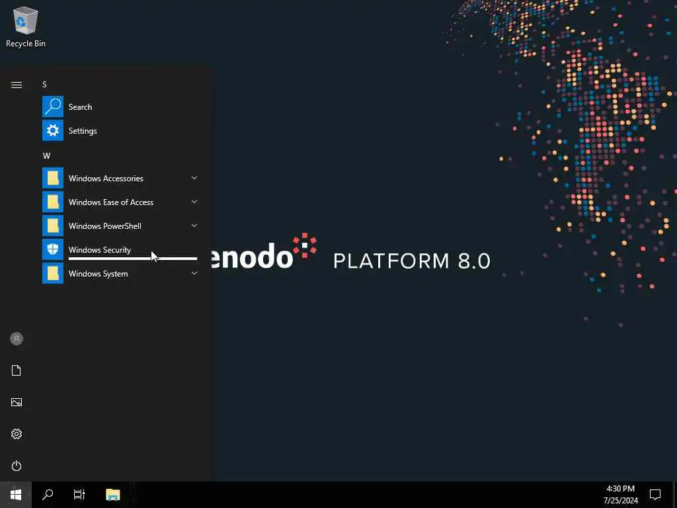Click the 'Windows PowerShell' label text
The width and height of the screenshot is (677, 508).
[105, 226]
